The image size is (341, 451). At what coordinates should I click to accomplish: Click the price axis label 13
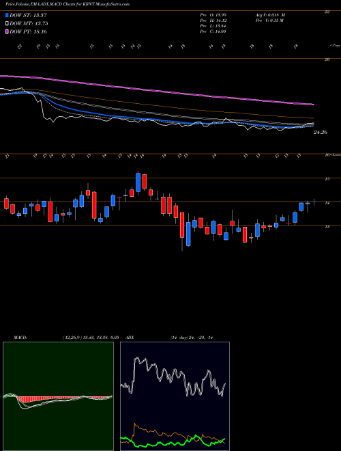[x=327, y=227]
